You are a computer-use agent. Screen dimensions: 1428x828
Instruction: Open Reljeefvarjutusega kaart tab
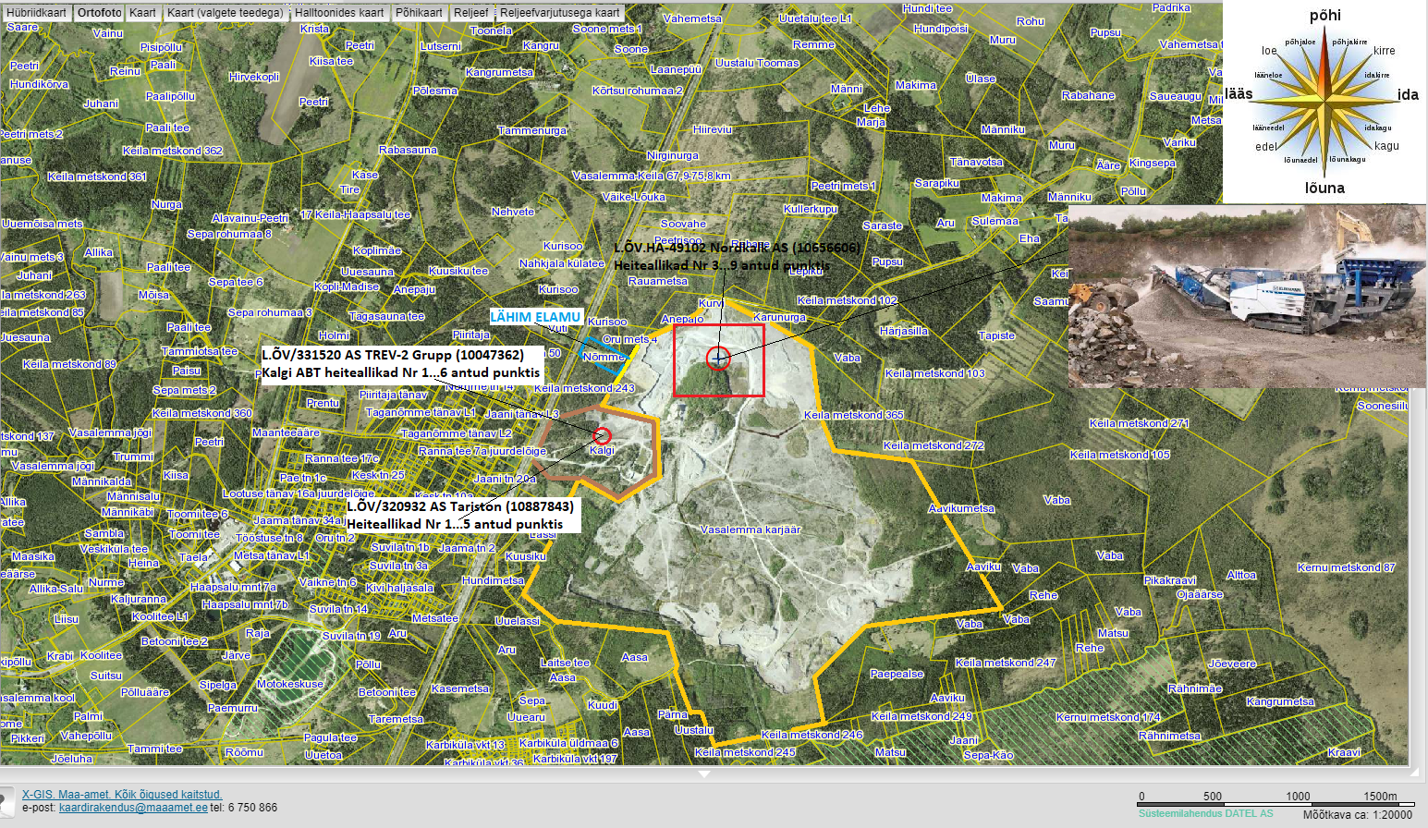tap(559, 13)
